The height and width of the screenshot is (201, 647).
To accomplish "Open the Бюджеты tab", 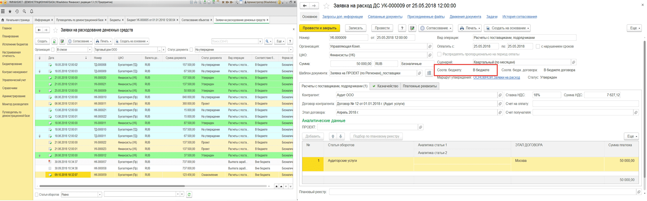I will click(x=115, y=20).
